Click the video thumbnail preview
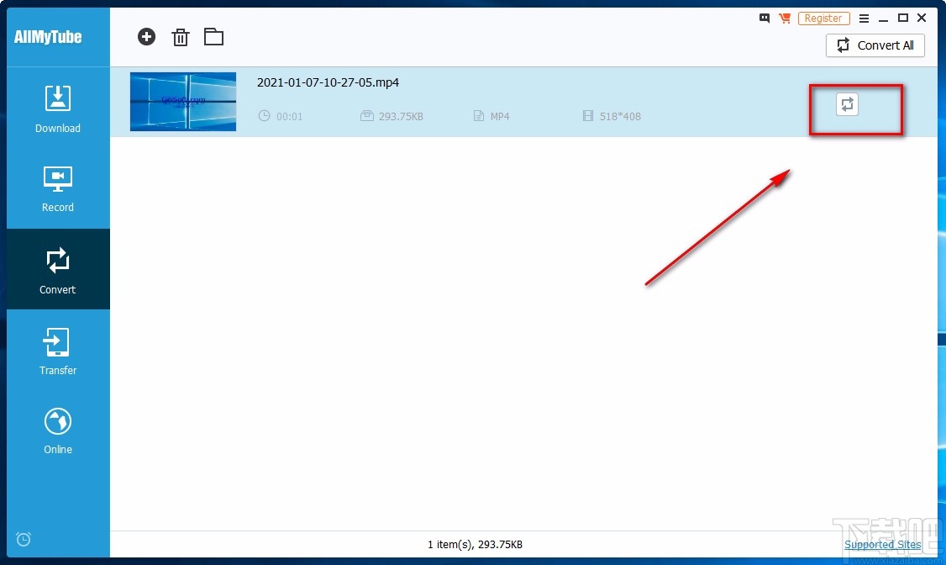This screenshot has height=565, width=946. pos(183,102)
